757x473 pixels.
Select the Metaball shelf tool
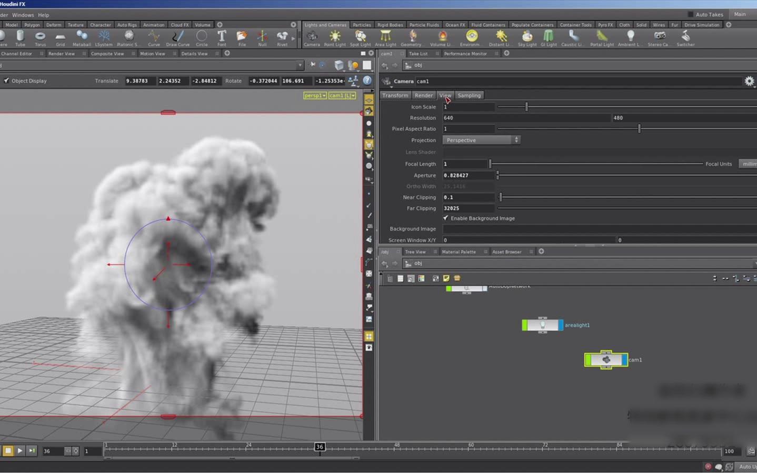pyautogui.click(x=82, y=38)
